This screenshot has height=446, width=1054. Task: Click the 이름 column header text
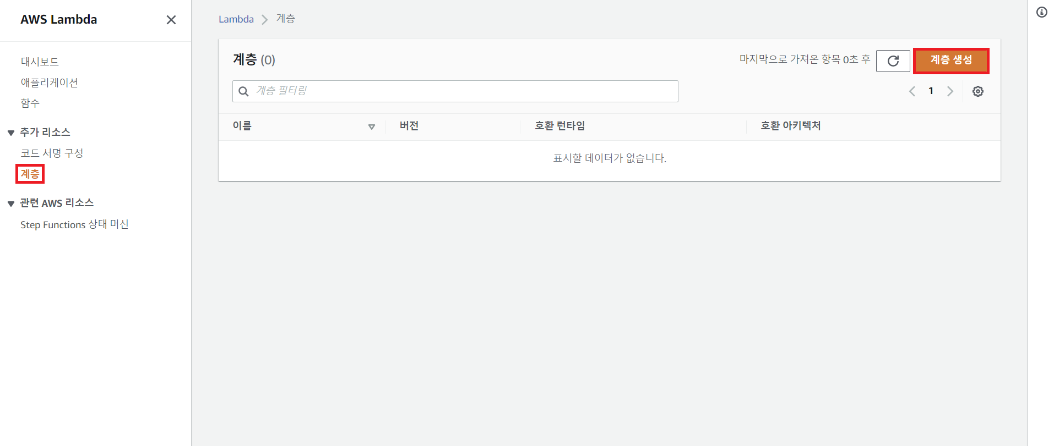(242, 126)
